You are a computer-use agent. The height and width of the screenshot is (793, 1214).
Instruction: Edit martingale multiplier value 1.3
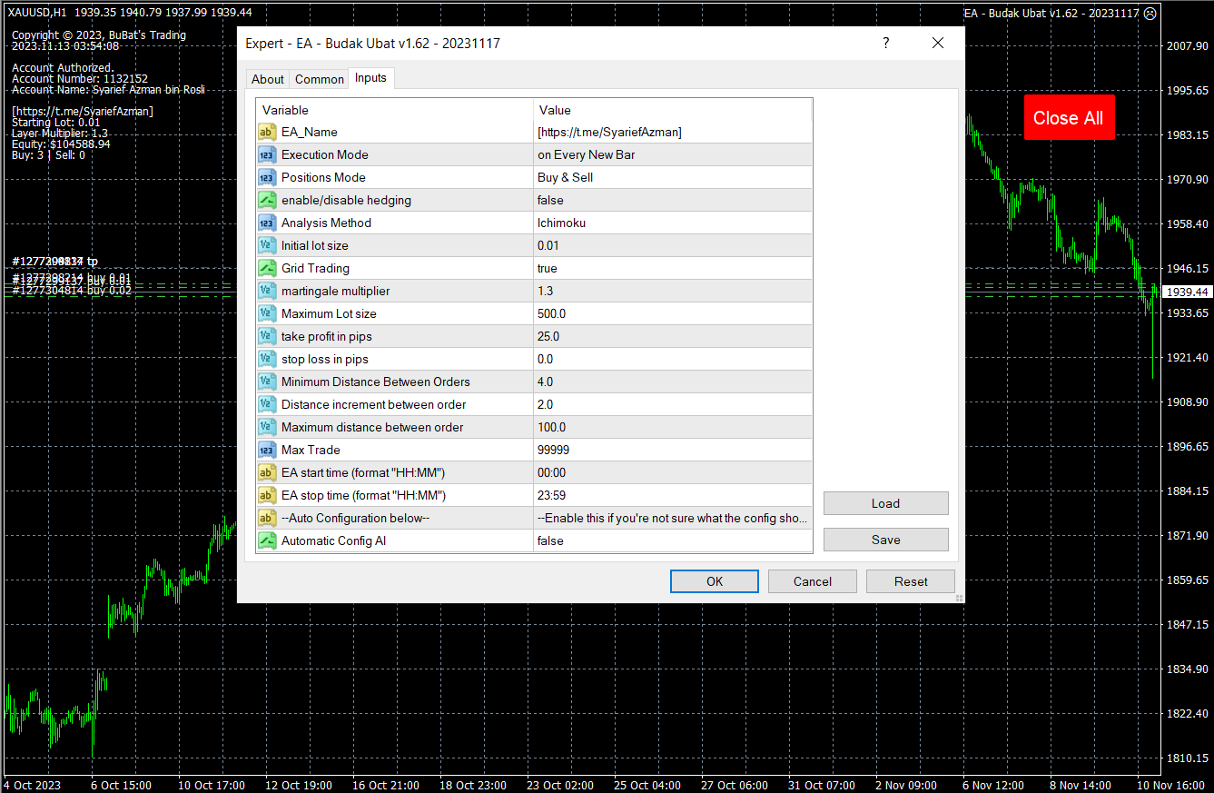coord(672,291)
